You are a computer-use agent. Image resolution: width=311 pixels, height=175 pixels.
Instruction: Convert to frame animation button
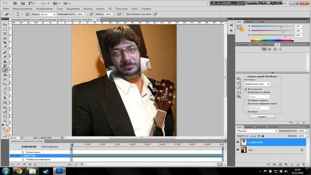click(220, 164)
